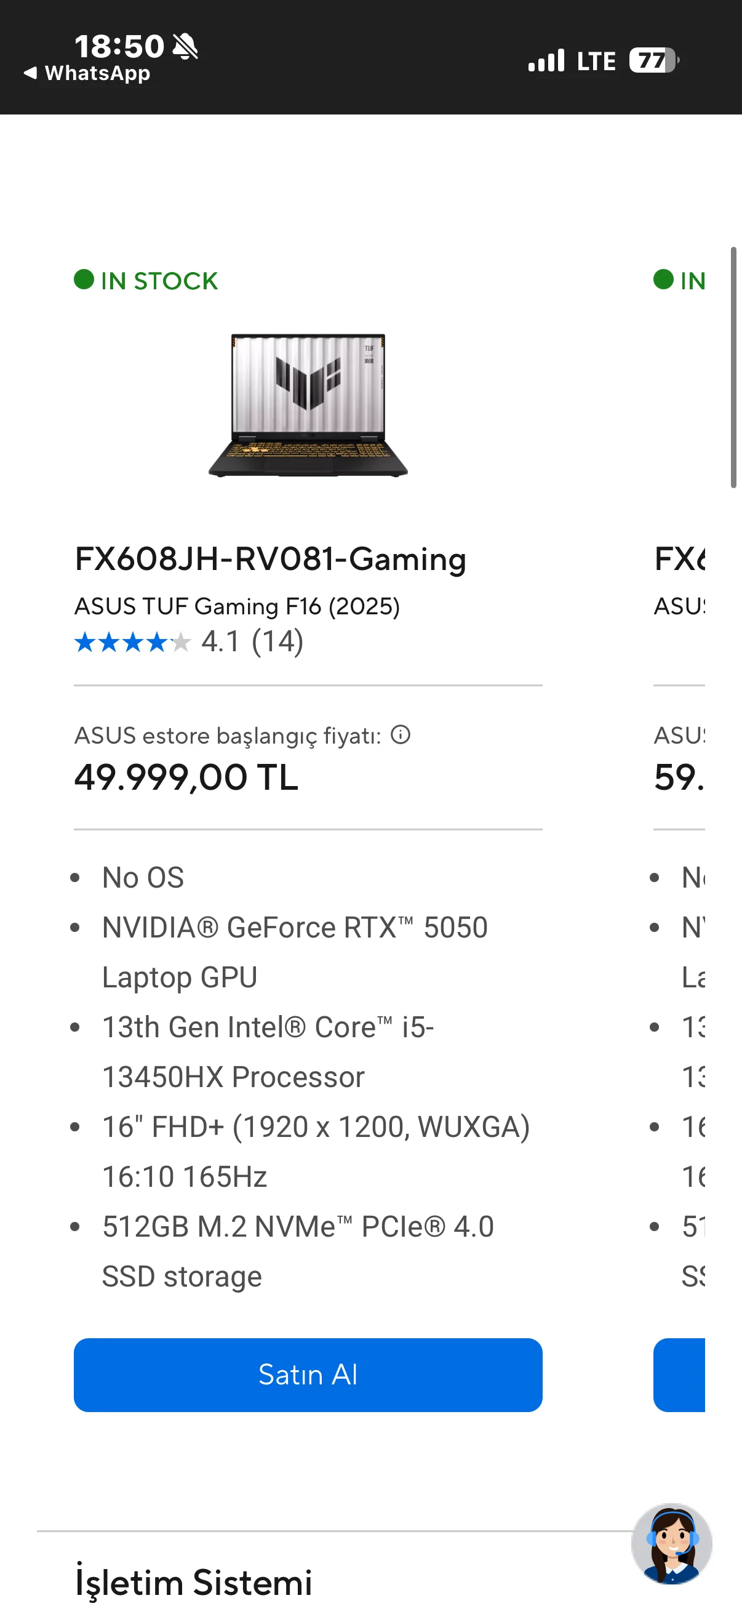The image size is (742, 1614).
Task: Select the NVIDIA GeForce RTX 5050 spec line
Action: click(294, 927)
